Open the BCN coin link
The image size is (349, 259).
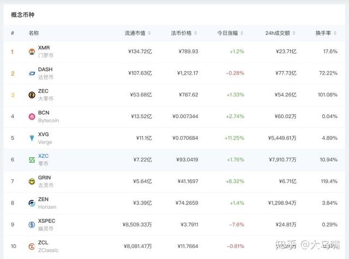(x=44, y=113)
